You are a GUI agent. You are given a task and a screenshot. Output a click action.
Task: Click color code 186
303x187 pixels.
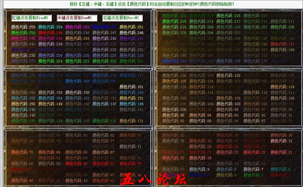click(x=283, y=50)
